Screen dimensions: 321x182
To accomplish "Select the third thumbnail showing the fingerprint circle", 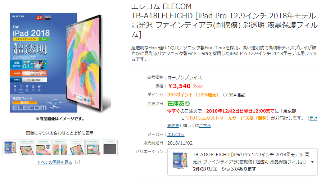I will 44,147.
